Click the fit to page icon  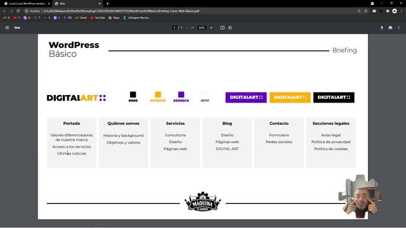[222, 28]
